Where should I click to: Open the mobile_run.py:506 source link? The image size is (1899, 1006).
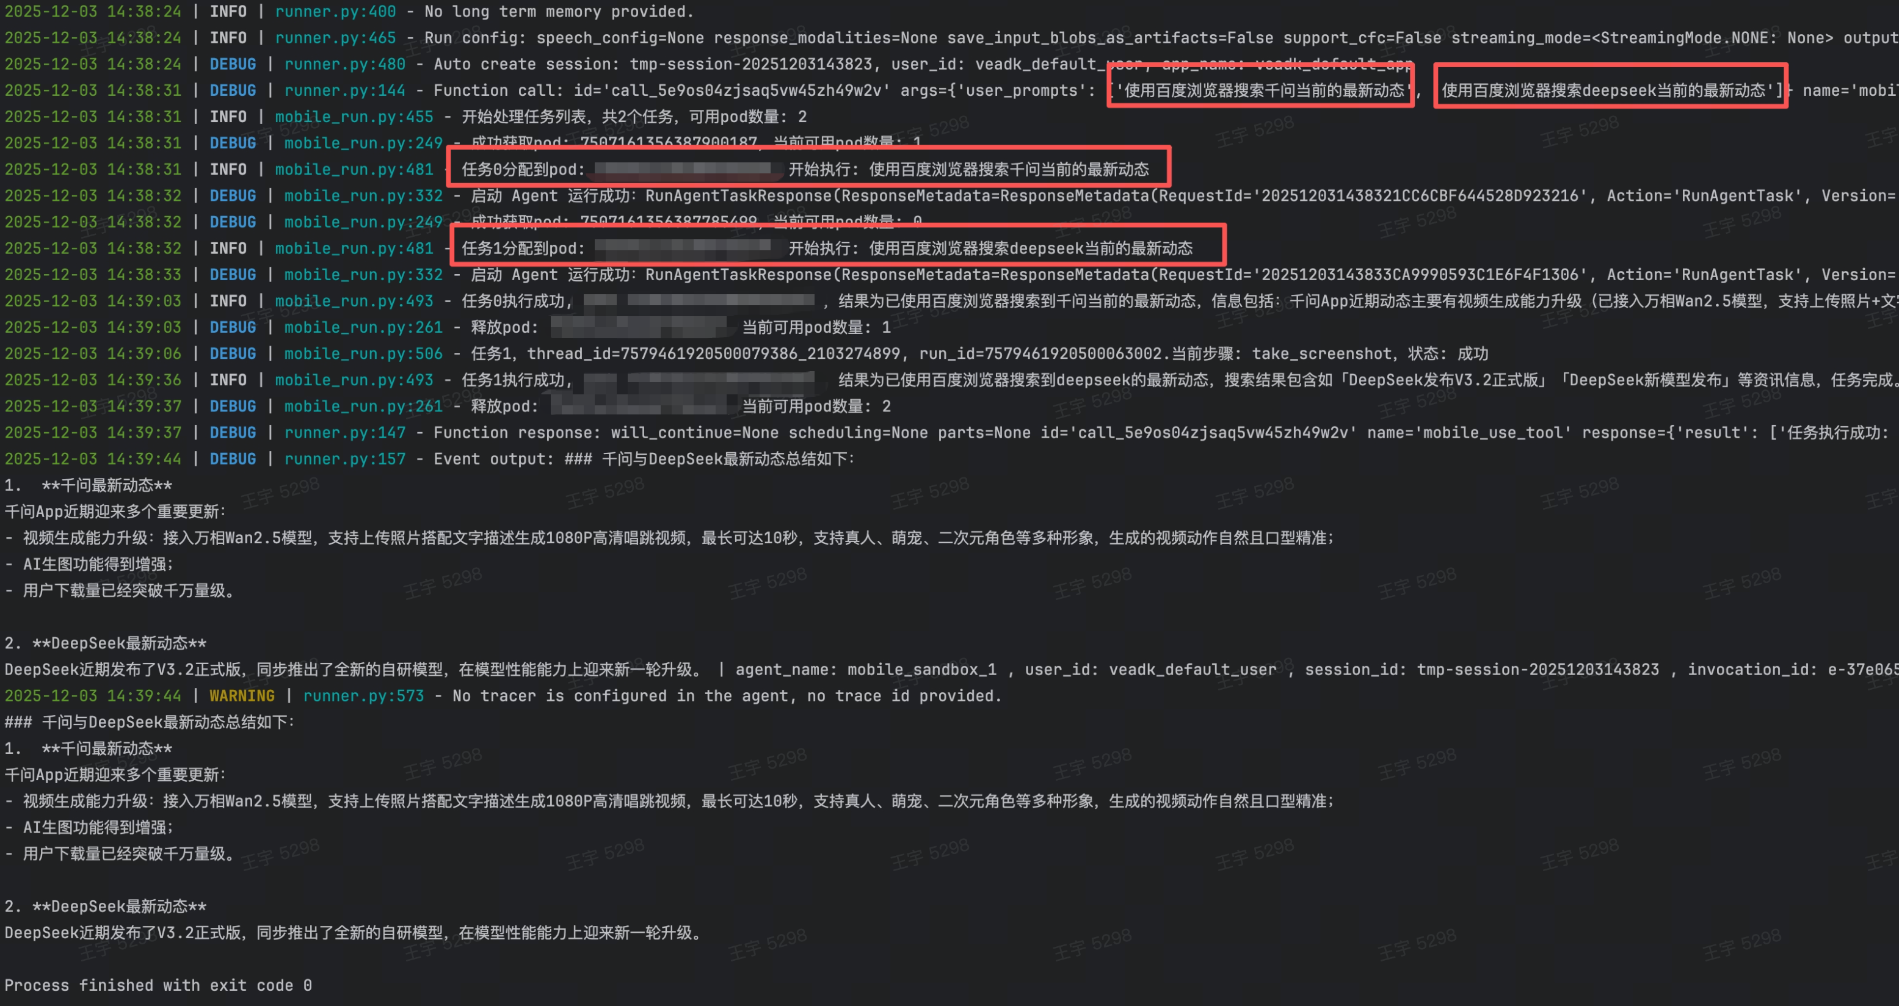[x=363, y=354]
